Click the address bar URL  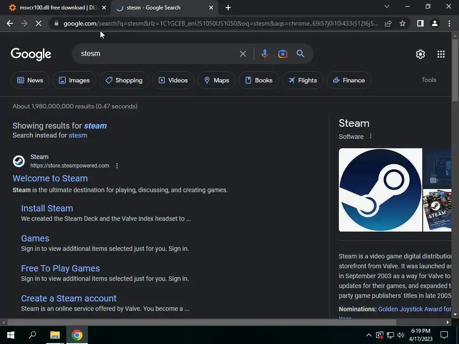click(221, 23)
